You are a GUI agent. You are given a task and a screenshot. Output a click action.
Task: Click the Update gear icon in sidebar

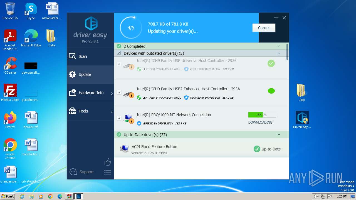click(72, 74)
